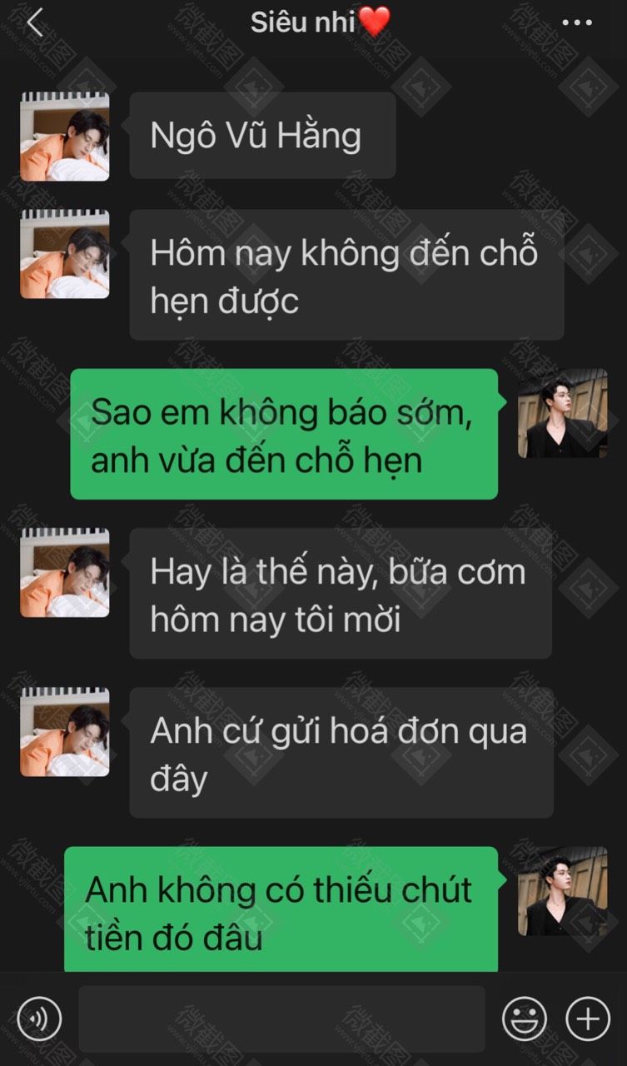Tap the back arrow icon
The image size is (627, 1066).
(34, 23)
